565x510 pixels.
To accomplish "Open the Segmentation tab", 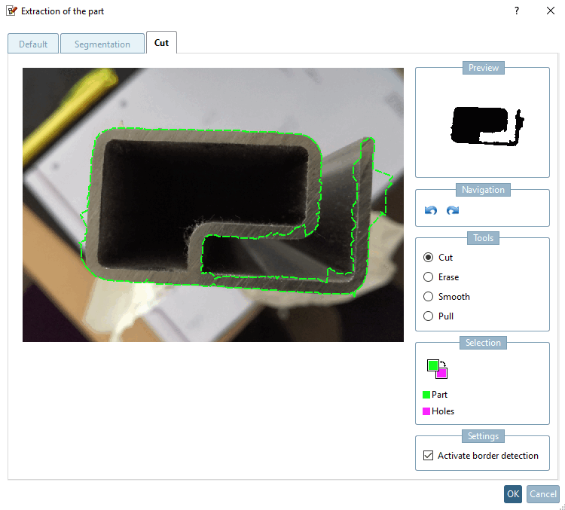I will click(x=102, y=44).
